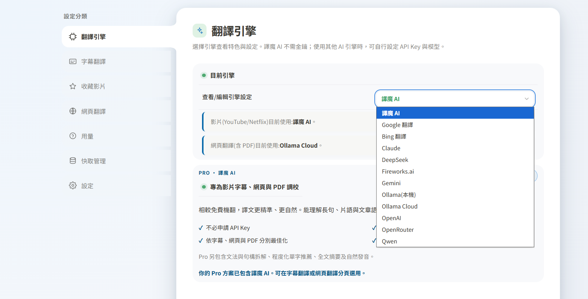Switch to the 字幕翻譯 section

coord(116,62)
